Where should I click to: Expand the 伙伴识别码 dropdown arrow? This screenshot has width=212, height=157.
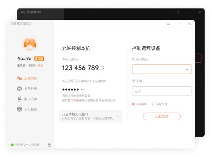click(x=187, y=69)
